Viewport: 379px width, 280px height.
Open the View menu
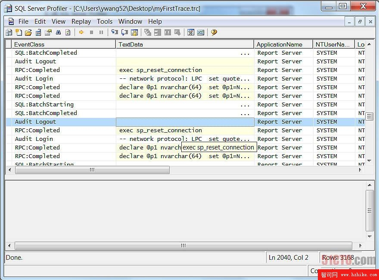pyautogui.click(x=59, y=22)
